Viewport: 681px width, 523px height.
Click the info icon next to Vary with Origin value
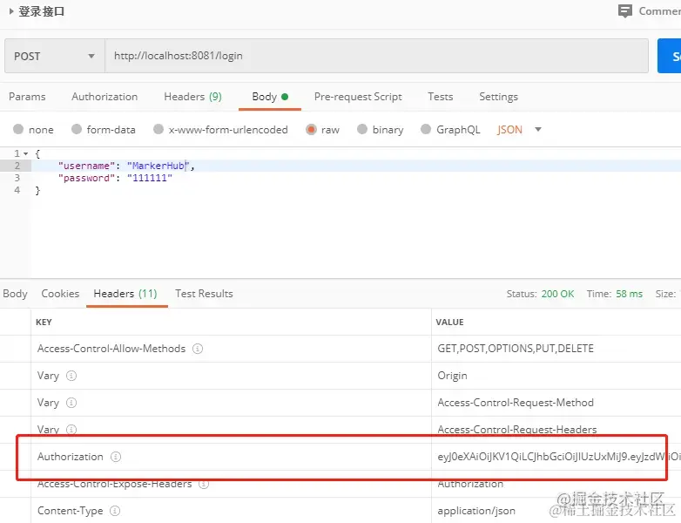tap(71, 376)
